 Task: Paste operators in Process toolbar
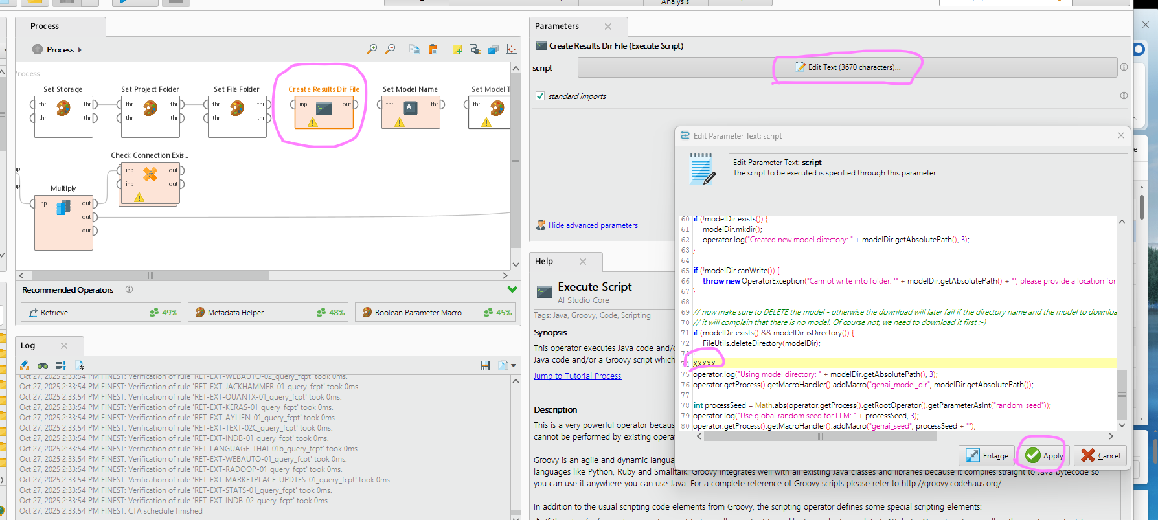click(x=433, y=49)
